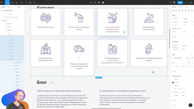Switch to the Design tab
194x109 pixels.
tap(174, 7)
